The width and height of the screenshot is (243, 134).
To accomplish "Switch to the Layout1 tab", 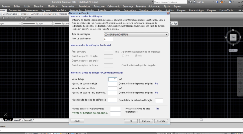I will click(x=17, y=120).
